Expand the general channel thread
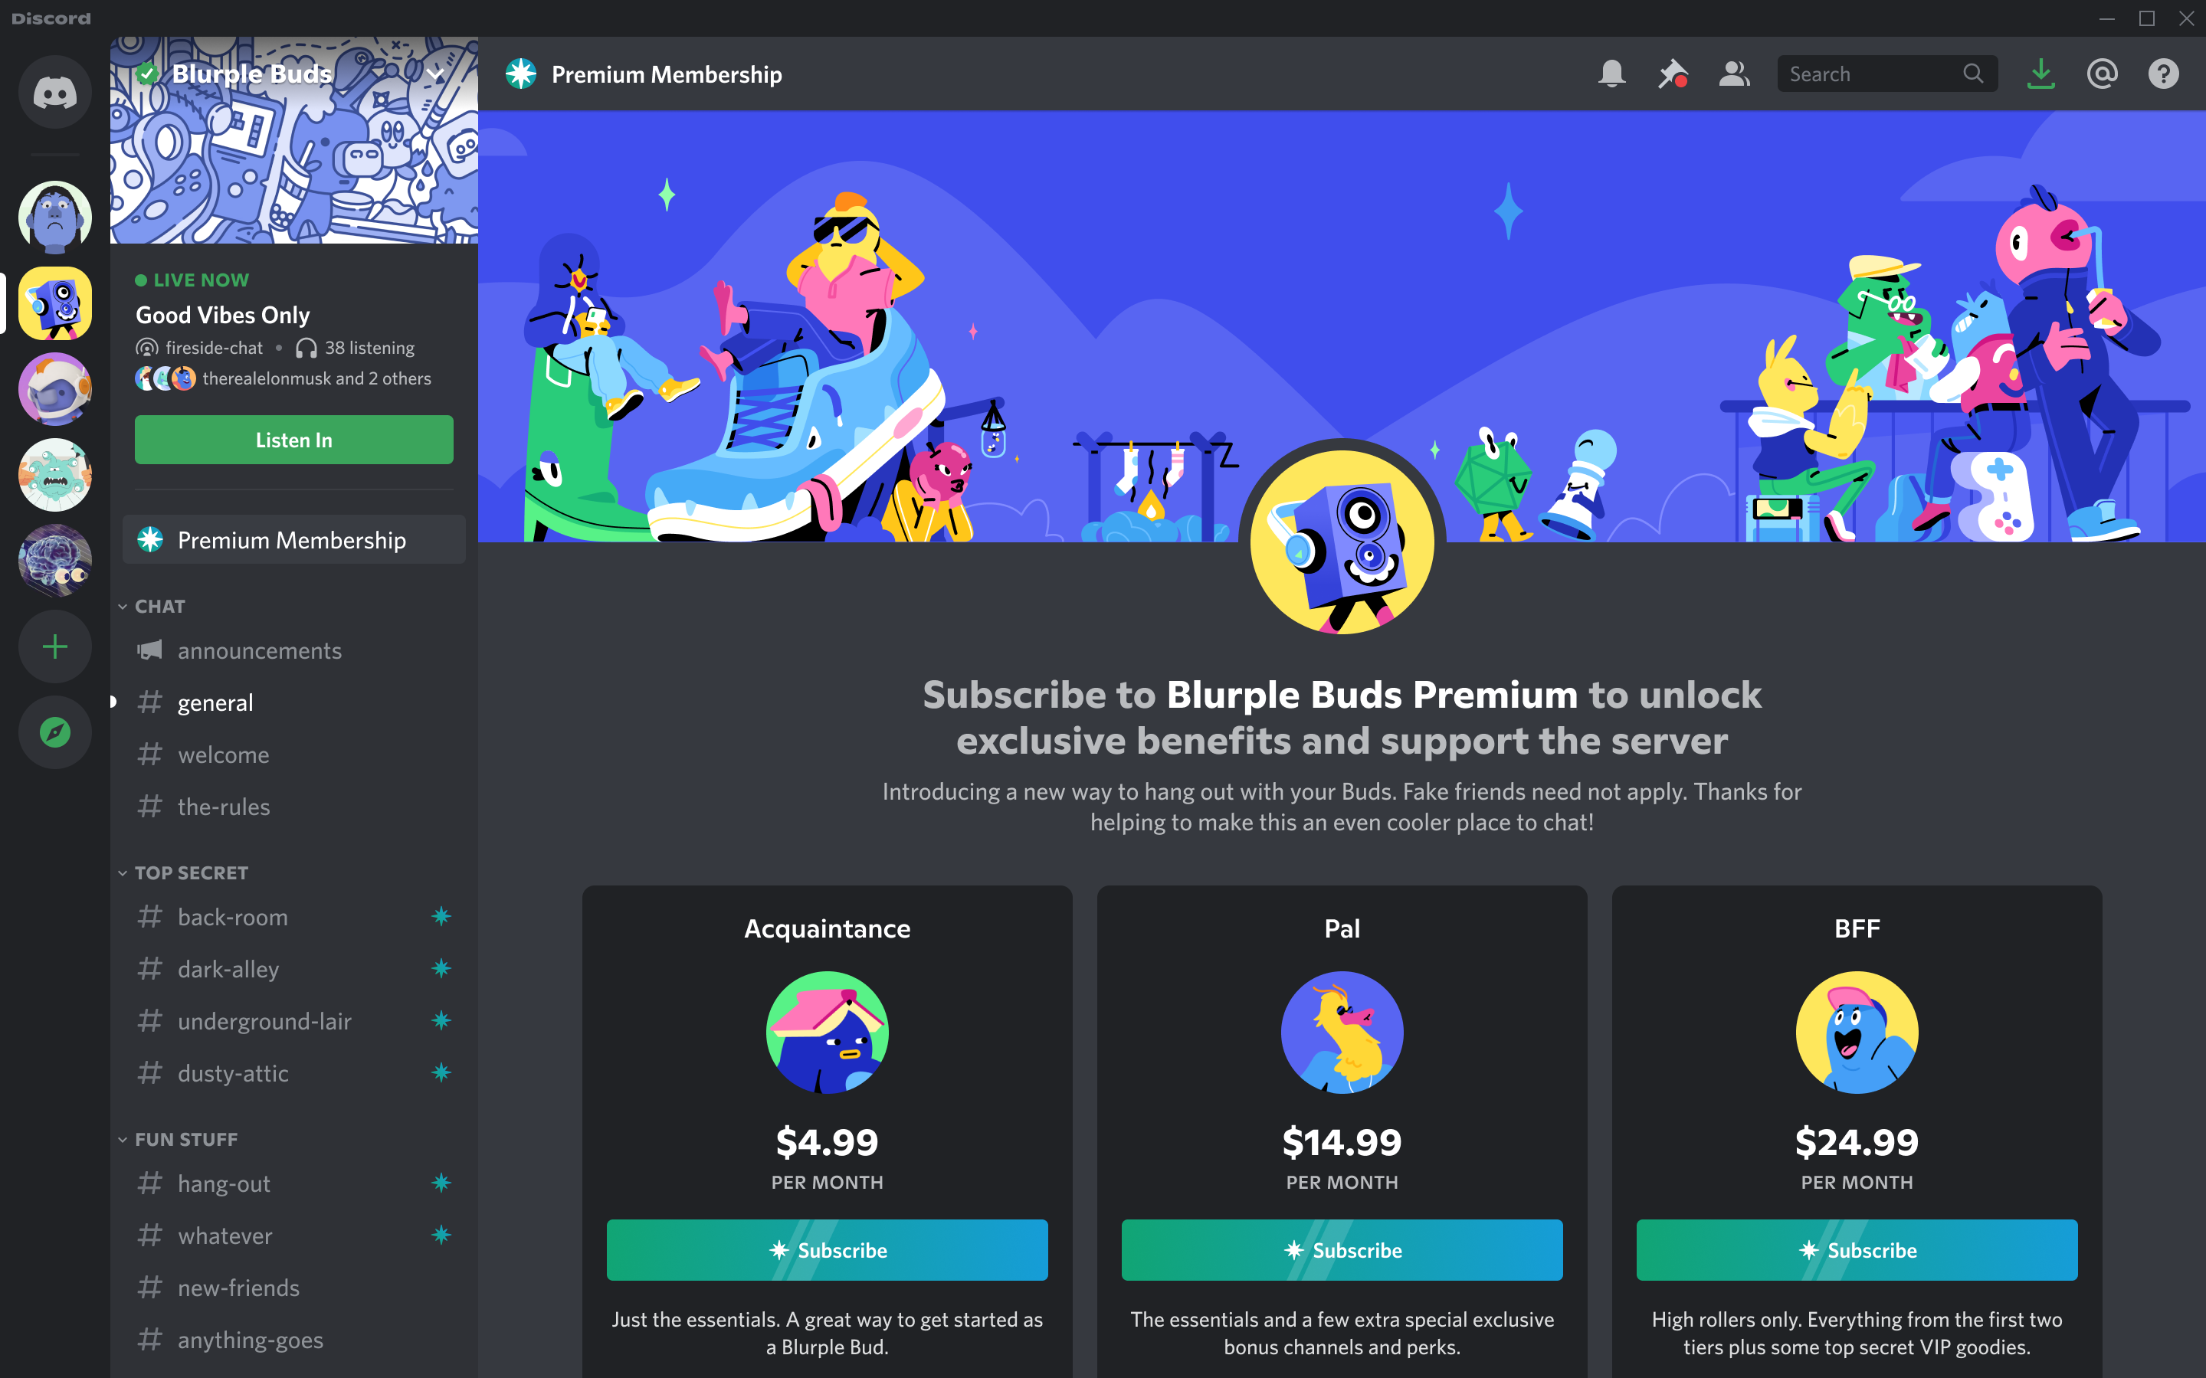The width and height of the screenshot is (2206, 1378). [x=113, y=702]
